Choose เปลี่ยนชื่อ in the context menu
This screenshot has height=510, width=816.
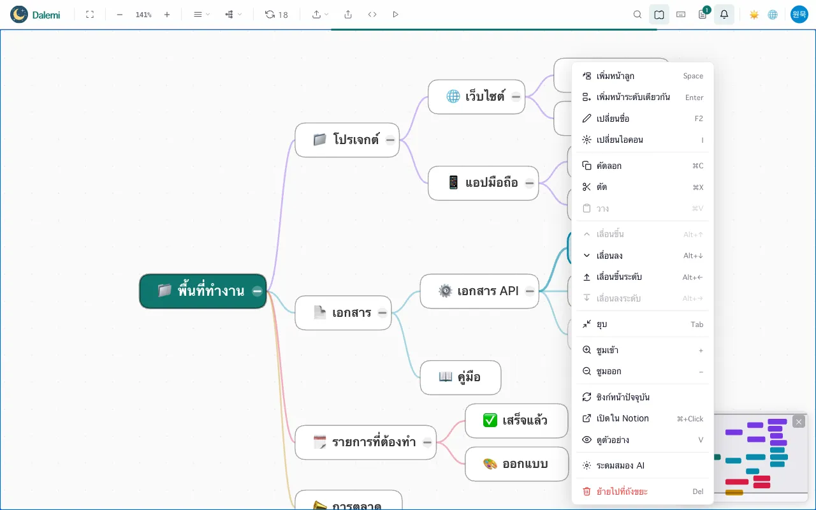point(643,119)
